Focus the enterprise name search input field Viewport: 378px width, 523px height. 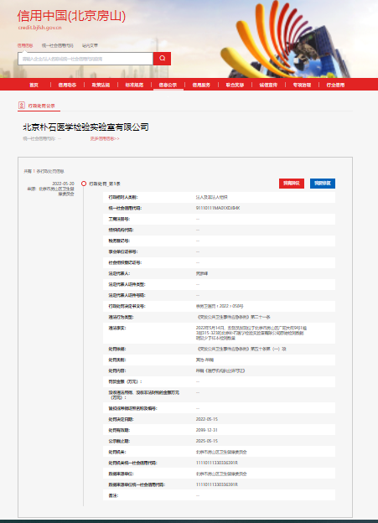tap(85, 59)
